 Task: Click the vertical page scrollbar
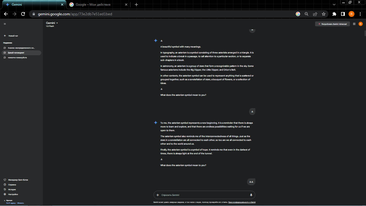click(x=365, y=34)
